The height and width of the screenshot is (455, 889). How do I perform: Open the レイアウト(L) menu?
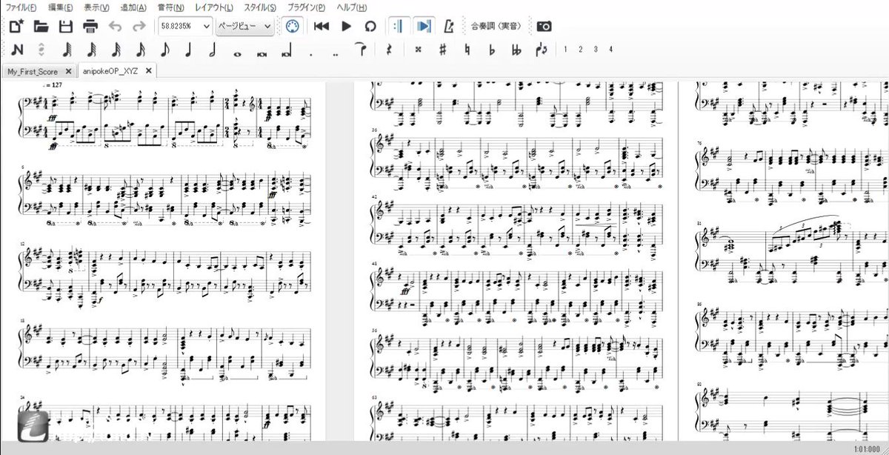pos(213,7)
